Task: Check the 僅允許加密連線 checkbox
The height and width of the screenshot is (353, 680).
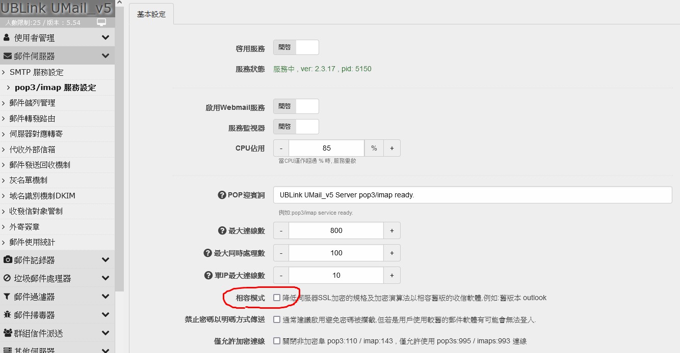Action: (x=277, y=341)
